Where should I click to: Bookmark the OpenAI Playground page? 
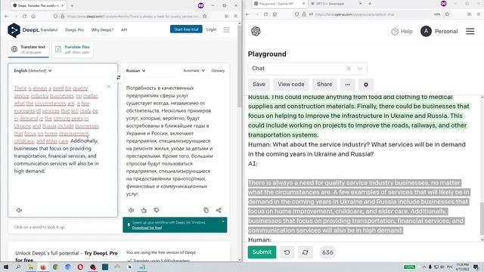point(447,14)
